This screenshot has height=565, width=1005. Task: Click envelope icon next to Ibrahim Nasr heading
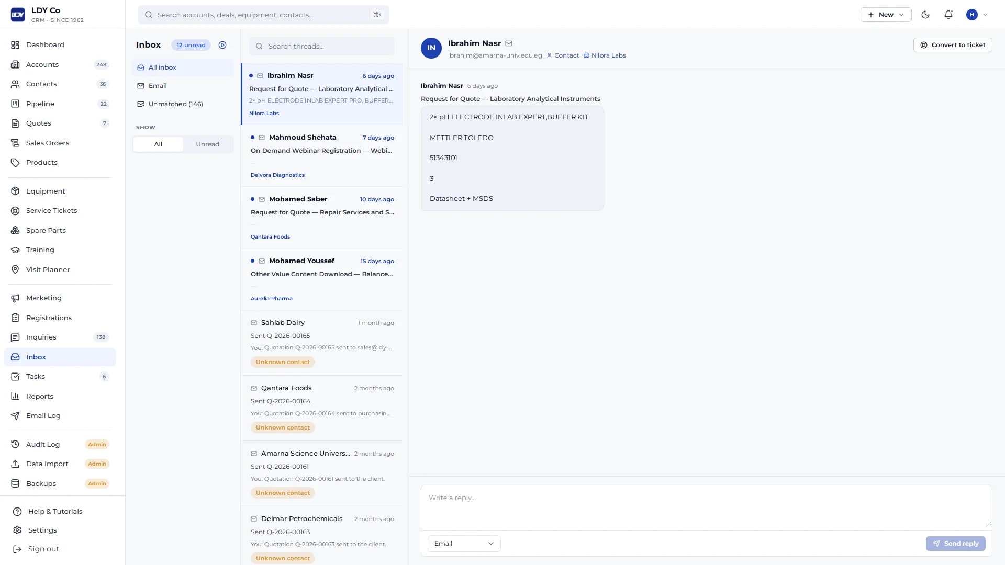[509, 43]
